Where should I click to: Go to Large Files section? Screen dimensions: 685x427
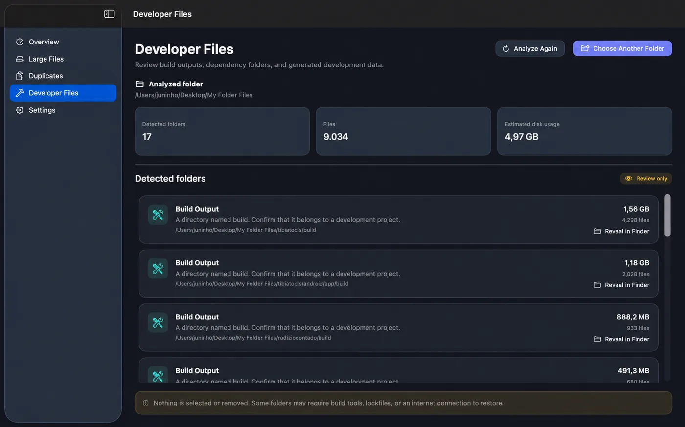tap(63, 59)
